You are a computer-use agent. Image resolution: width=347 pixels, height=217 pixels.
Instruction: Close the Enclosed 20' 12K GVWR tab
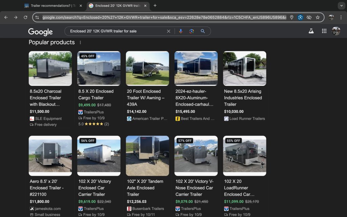(145, 6)
